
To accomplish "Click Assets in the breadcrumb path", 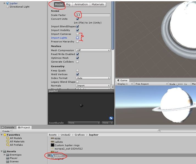I will point(53,135).
